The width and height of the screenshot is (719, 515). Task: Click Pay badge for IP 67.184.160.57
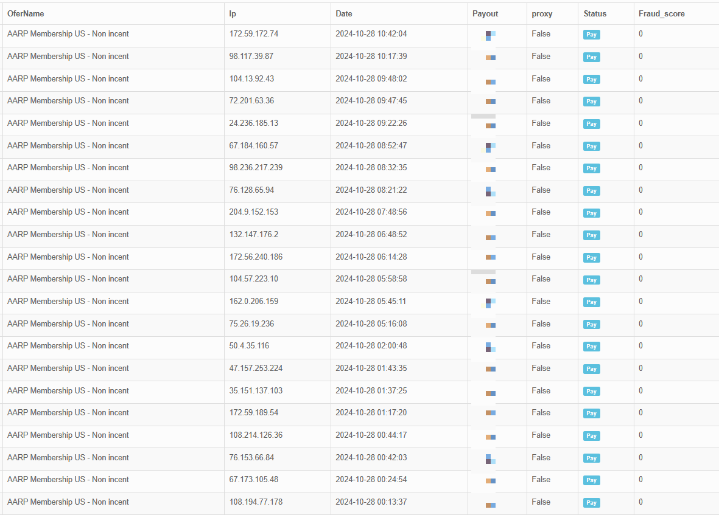[592, 146]
